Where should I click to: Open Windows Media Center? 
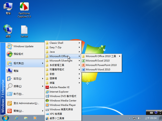63,101
